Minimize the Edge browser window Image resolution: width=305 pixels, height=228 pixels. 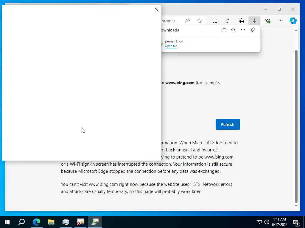[265, 9]
